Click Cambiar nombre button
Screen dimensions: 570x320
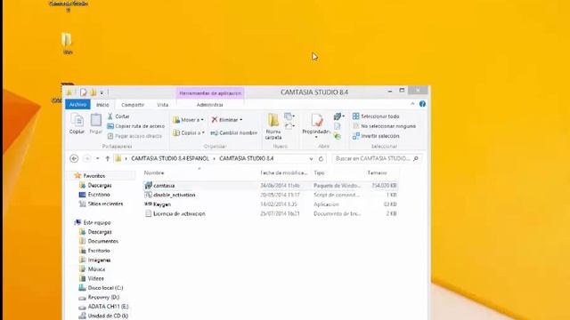point(234,132)
